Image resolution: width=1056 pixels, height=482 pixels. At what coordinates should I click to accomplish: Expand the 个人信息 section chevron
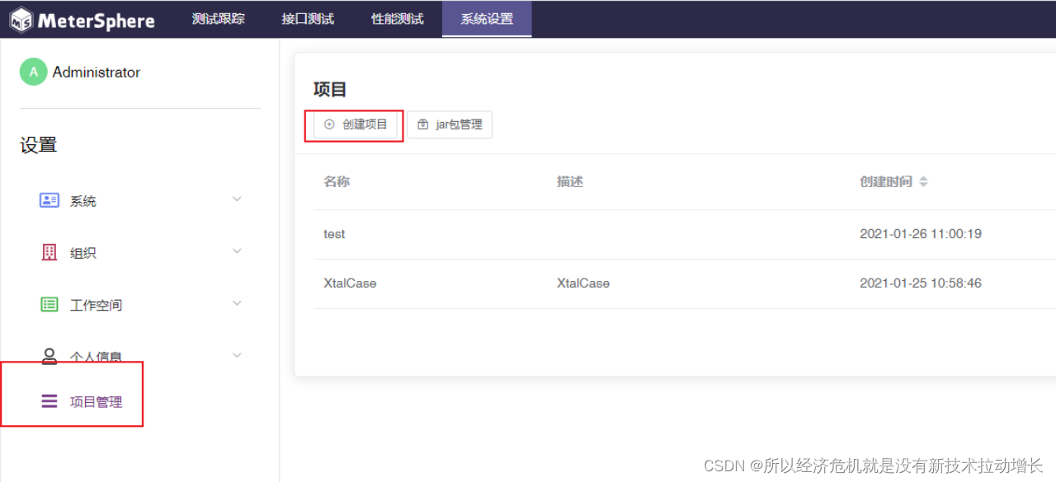237,354
